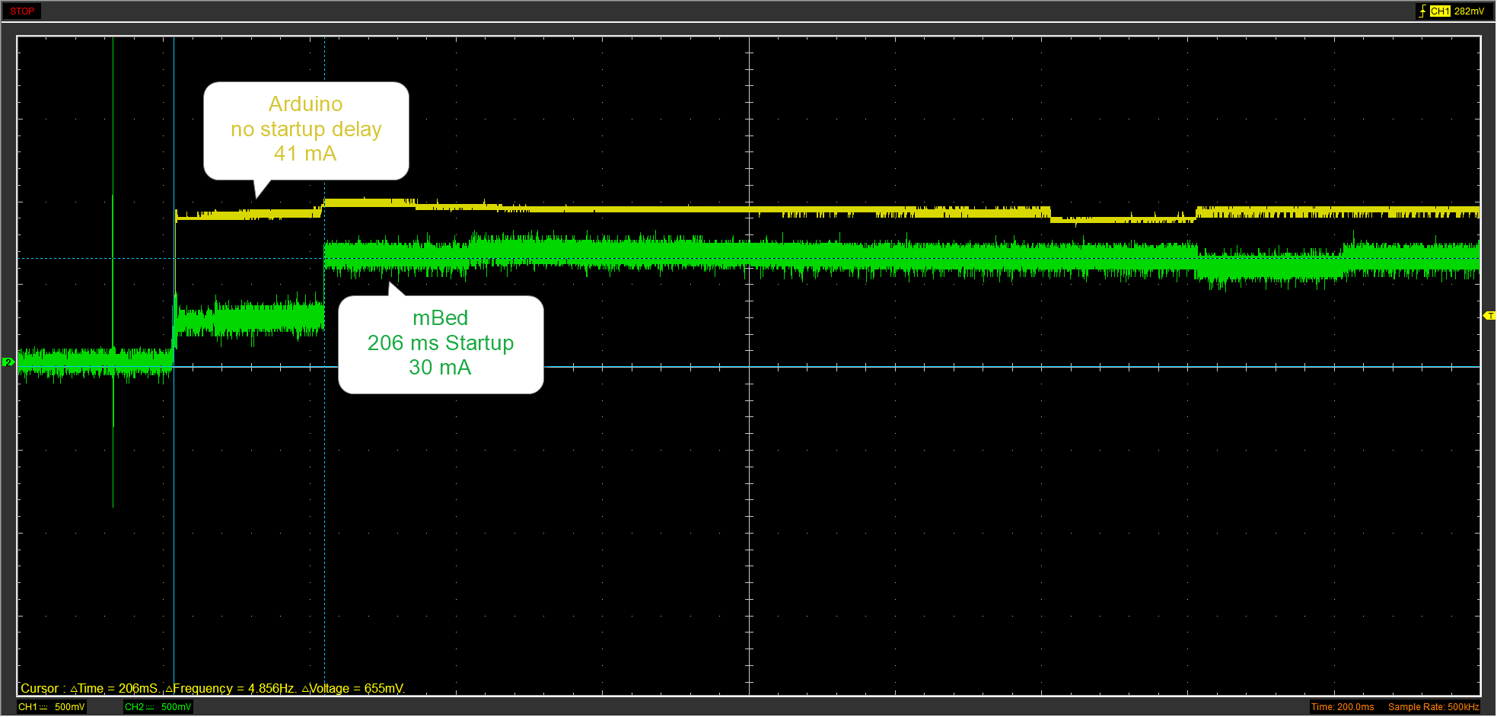Click the dashed blue time cursor line
Viewport: 1497px width, 717px height.
[x=324, y=365]
